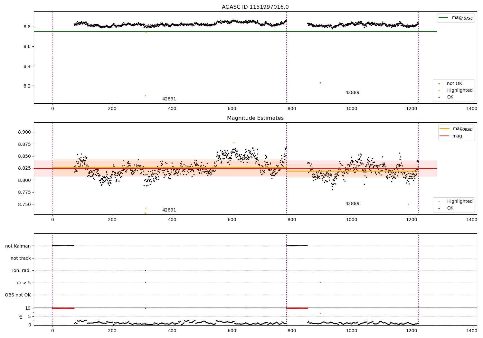Click obsid label 42891 in Magnitude Estimates plot
The height and width of the screenshot is (338, 483).
point(169,210)
